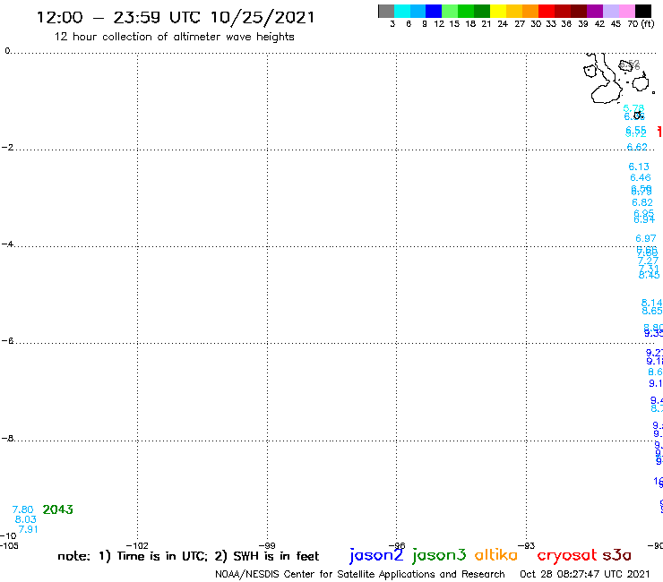
Task: Click the latitude axis label '-10'
Action: pyautogui.click(x=8, y=536)
